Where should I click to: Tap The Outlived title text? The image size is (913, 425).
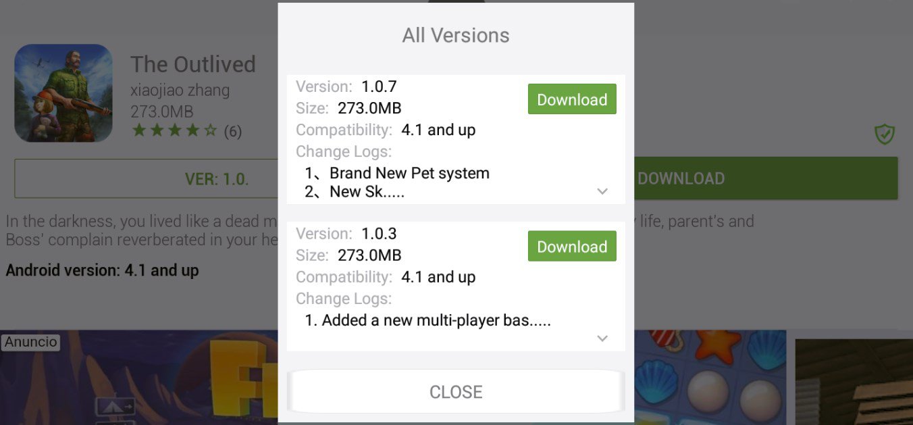point(192,64)
